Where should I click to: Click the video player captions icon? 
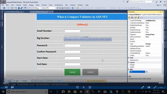coord(12,87)
